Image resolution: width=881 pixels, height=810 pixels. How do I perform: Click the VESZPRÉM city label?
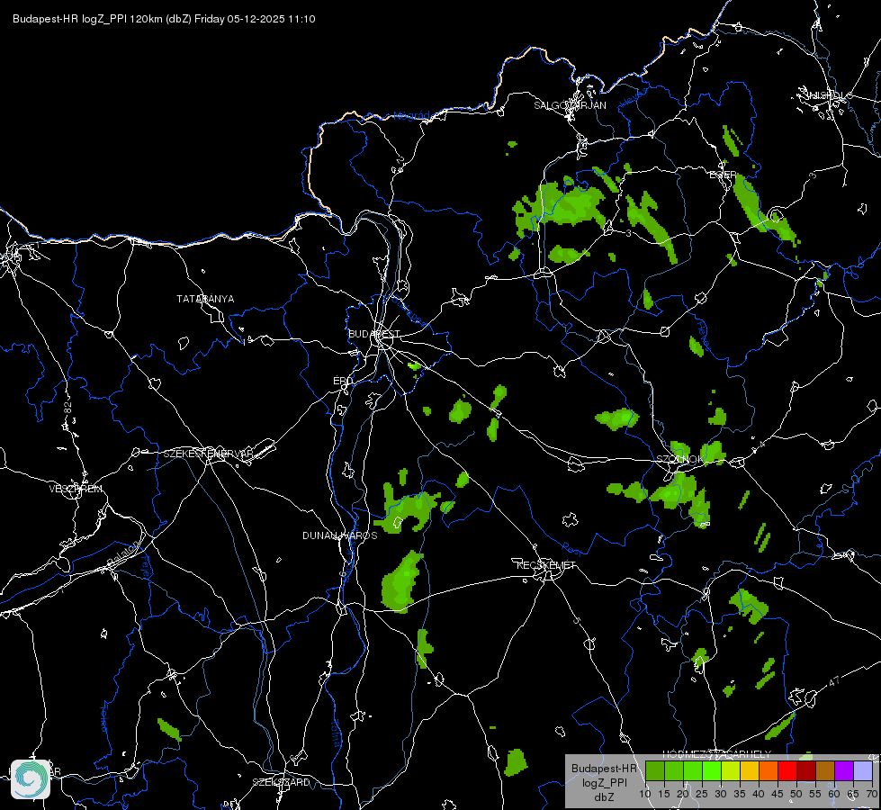[76, 489]
